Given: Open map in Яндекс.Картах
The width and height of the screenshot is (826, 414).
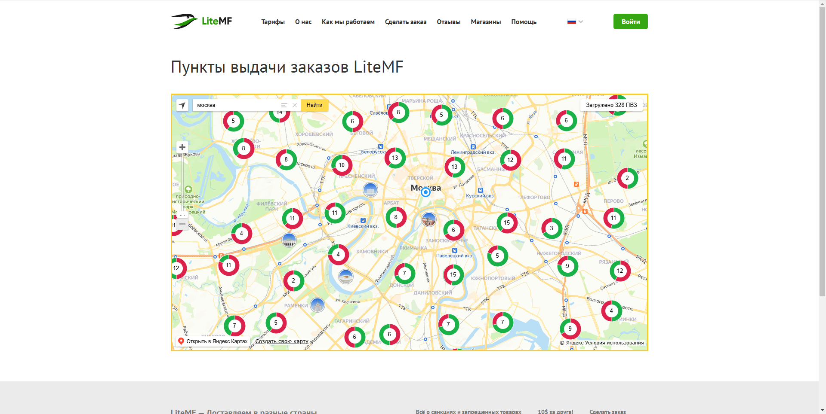Looking at the screenshot, I should pyautogui.click(x=213, y=341).
